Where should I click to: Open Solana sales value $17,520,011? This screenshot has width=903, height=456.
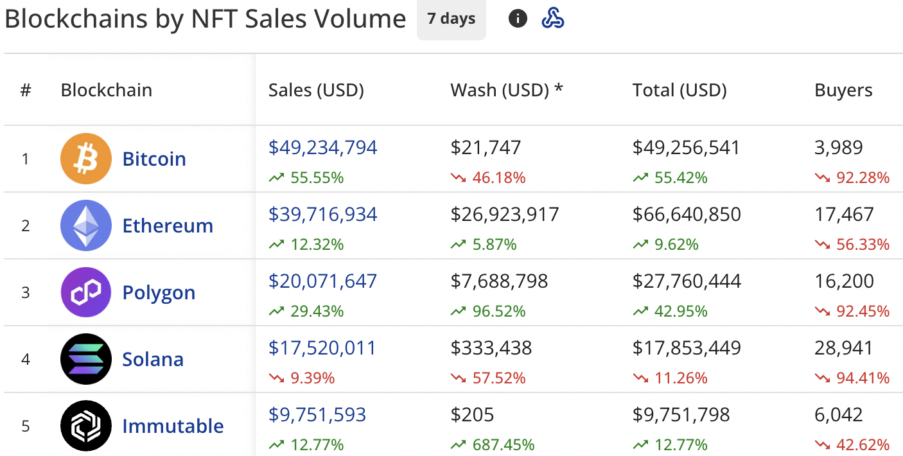[322, 348]
